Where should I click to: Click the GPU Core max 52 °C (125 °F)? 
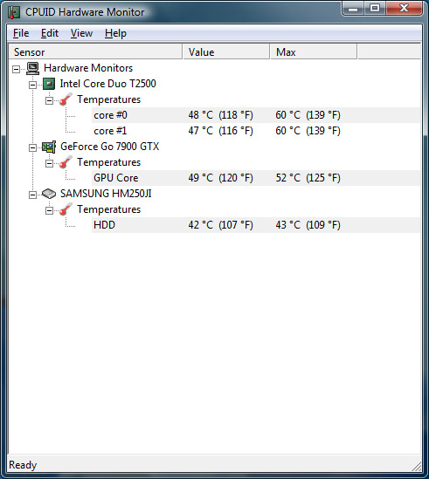click(x=308, y=178)
